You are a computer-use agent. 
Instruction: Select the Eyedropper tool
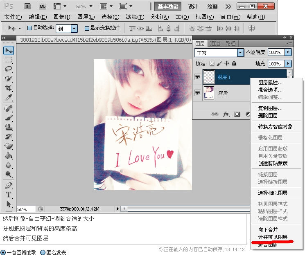[x=8, y=97]
